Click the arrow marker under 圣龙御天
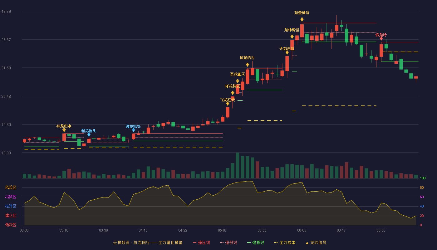 coord(238,81)
